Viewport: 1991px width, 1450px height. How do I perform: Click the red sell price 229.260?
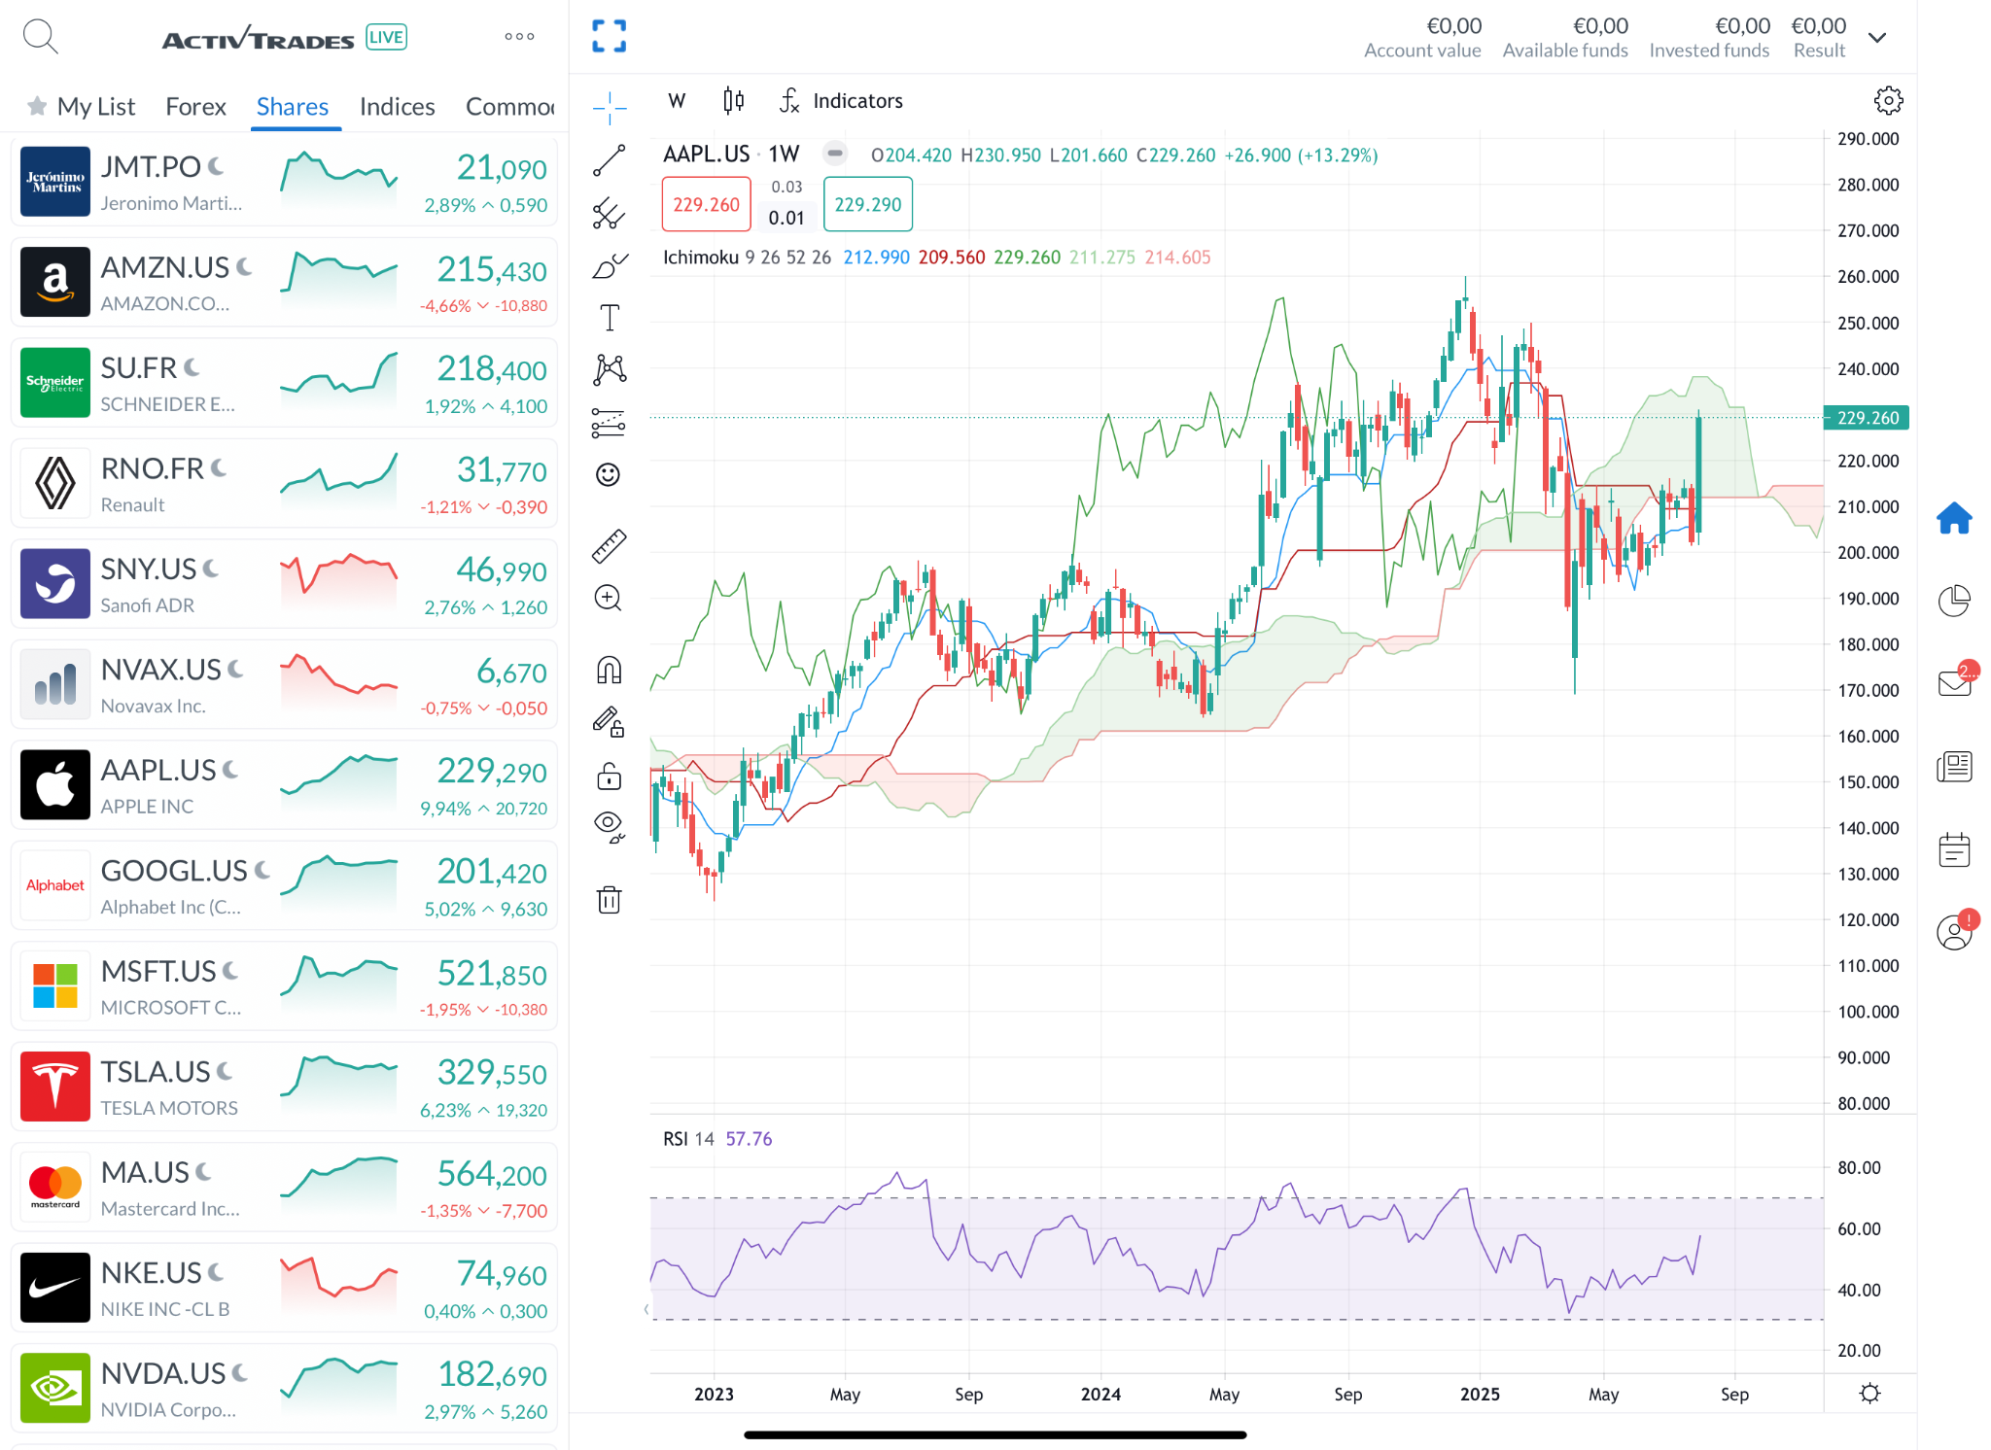pos(707,204)
